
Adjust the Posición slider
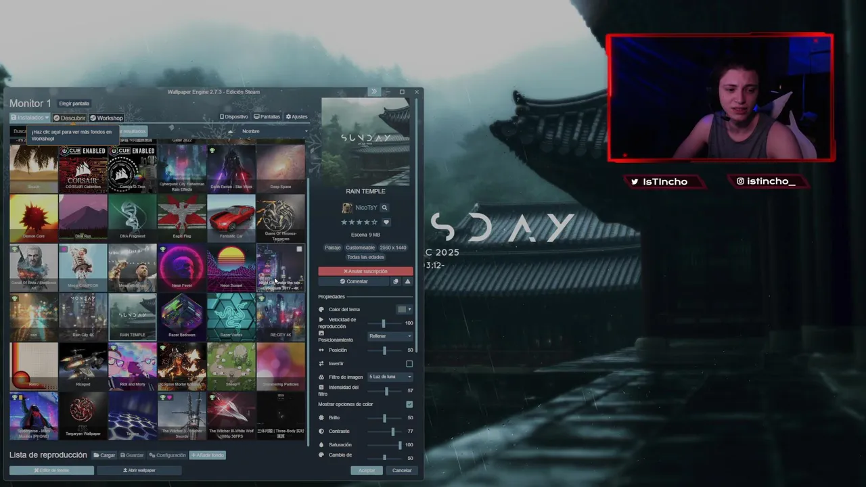(384, 350)
